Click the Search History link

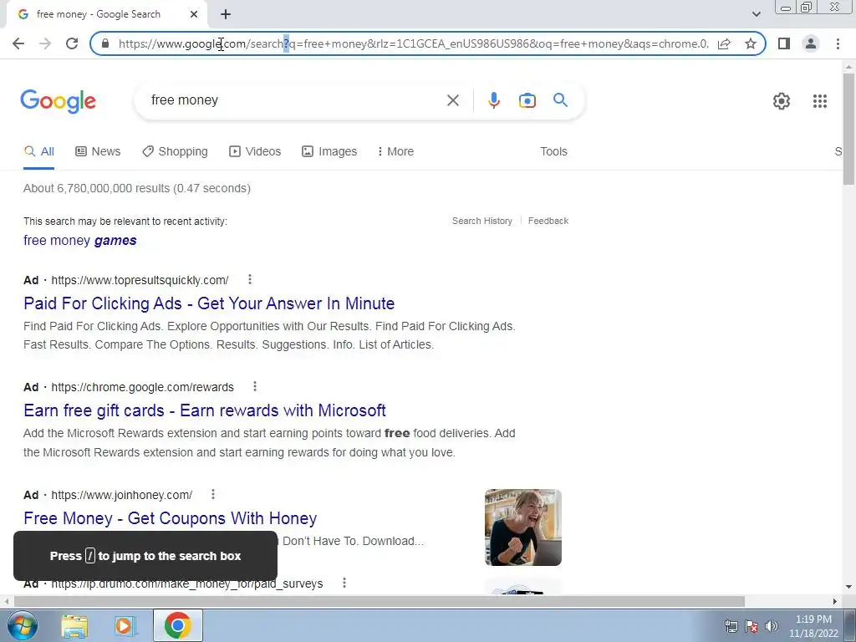pyautogui.click(x=482, y=221)
